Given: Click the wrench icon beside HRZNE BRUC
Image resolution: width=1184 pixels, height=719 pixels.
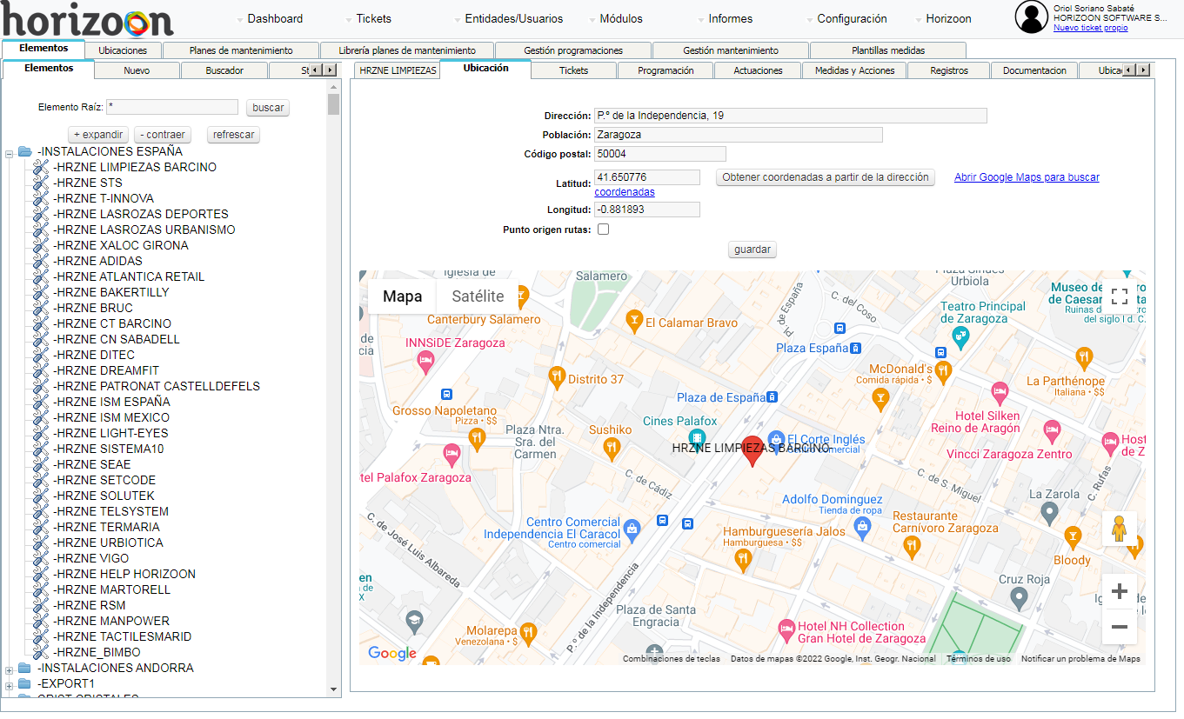Looking at the screenshot, I should 41,309.
